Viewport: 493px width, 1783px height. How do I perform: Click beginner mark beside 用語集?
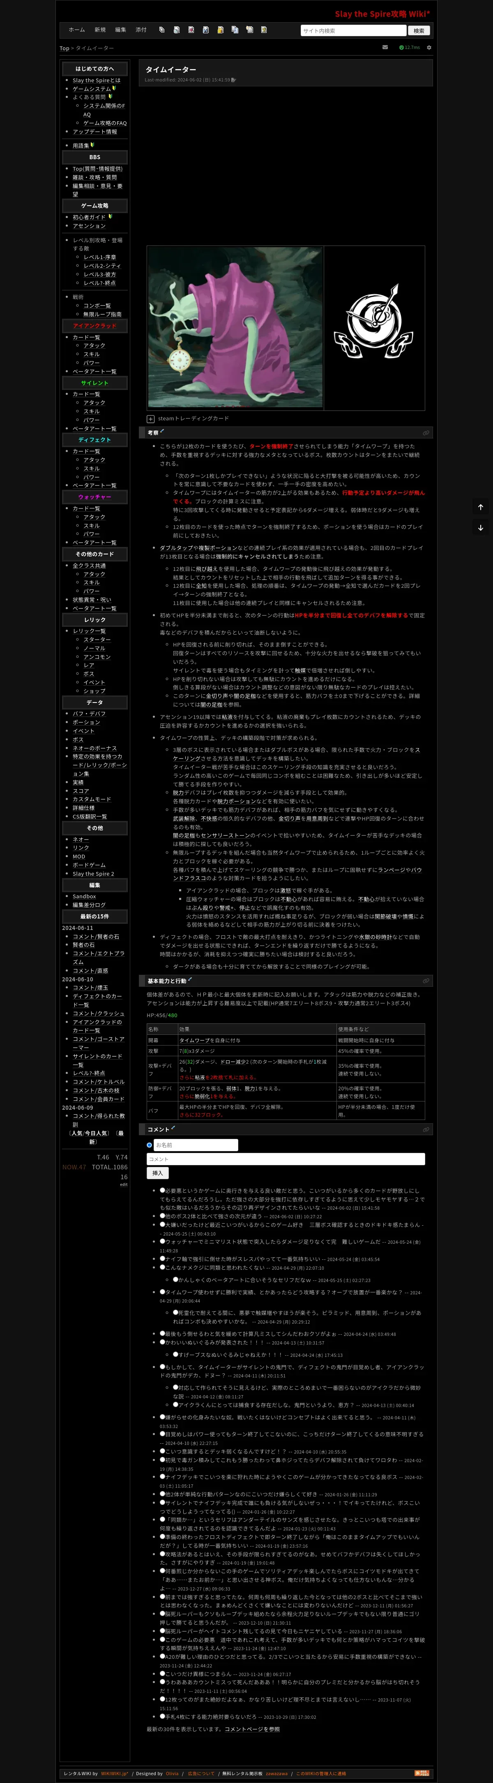click(92, 145)
